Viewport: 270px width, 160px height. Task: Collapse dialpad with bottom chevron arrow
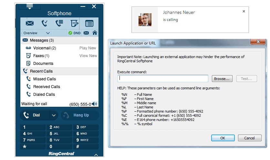96,155
